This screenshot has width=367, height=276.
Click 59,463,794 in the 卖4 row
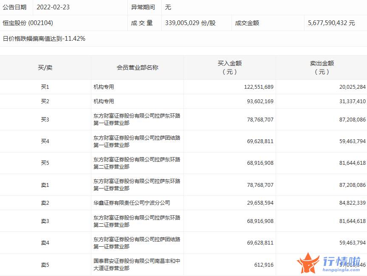(353, 243)
